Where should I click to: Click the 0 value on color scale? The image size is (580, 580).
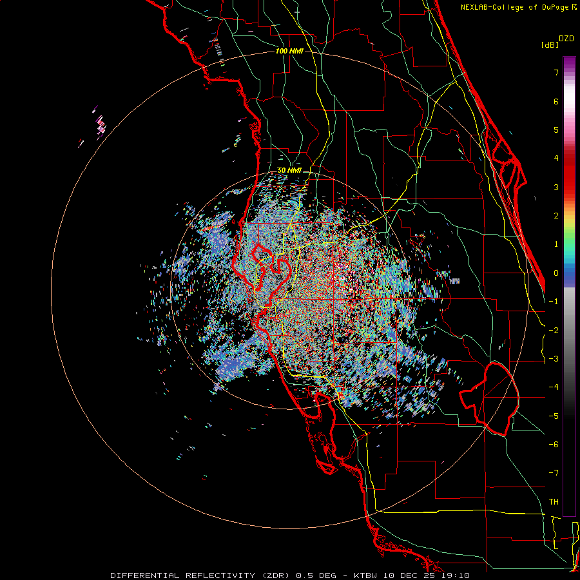556,273
